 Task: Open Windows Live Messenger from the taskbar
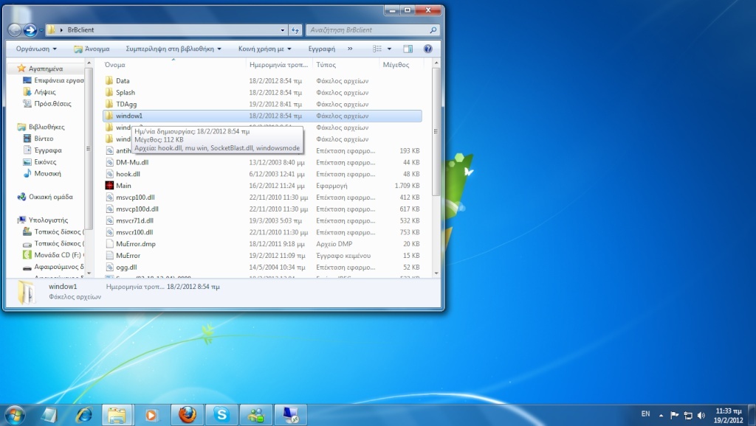256,415
